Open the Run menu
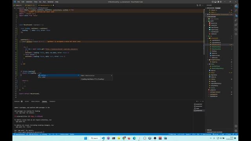 click(44, 2)
